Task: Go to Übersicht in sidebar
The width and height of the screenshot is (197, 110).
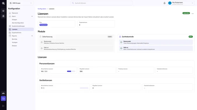Action: [21, 13]
